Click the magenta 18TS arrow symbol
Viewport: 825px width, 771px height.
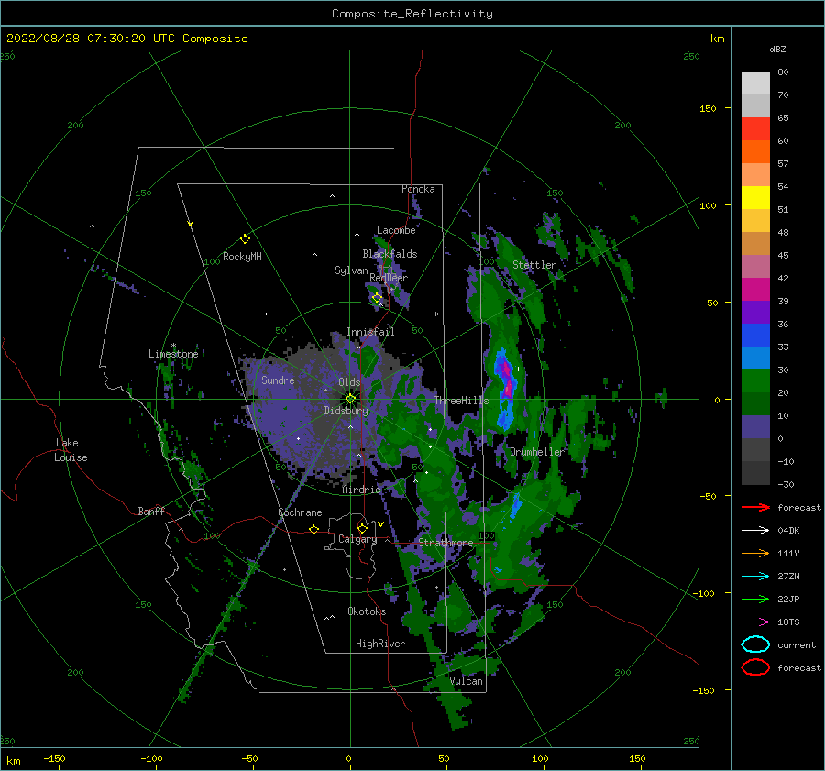click(x=755, y=622)
